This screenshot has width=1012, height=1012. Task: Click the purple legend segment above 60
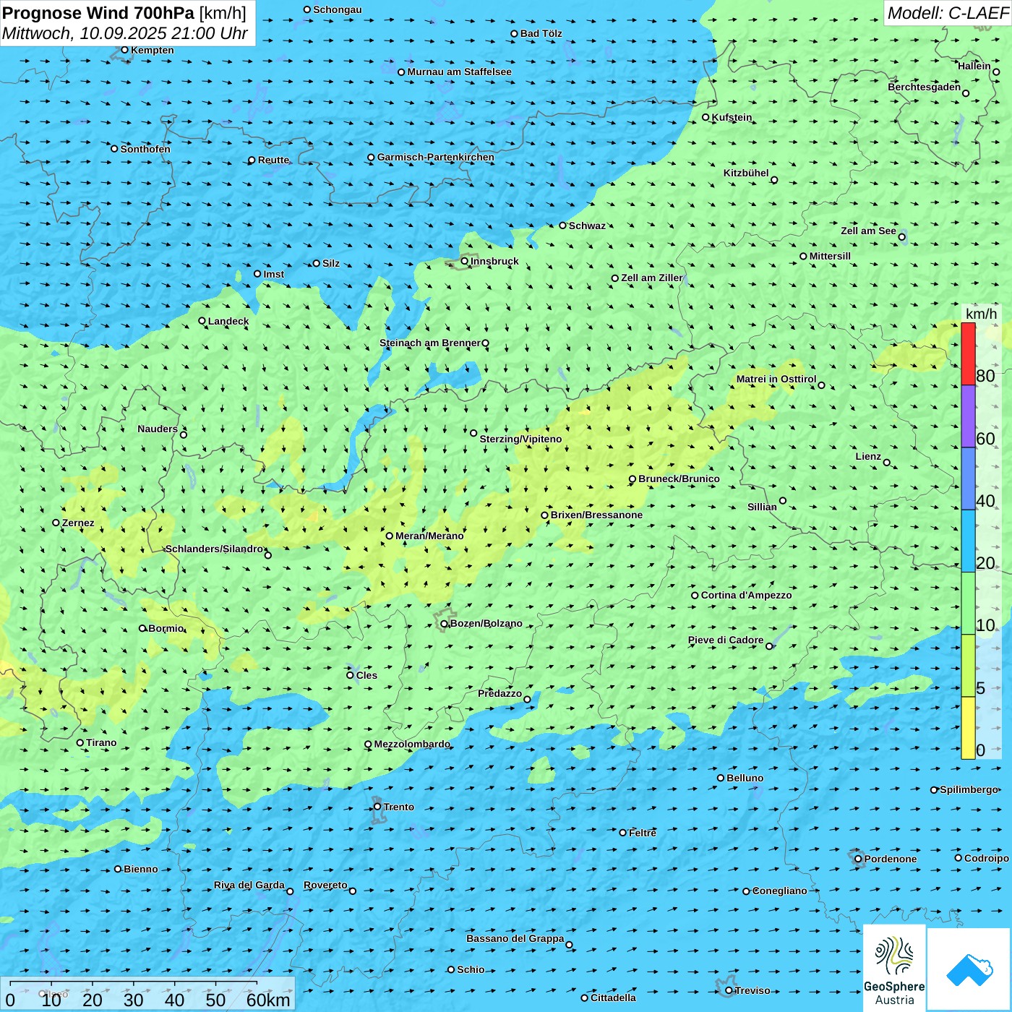(968, 416)
